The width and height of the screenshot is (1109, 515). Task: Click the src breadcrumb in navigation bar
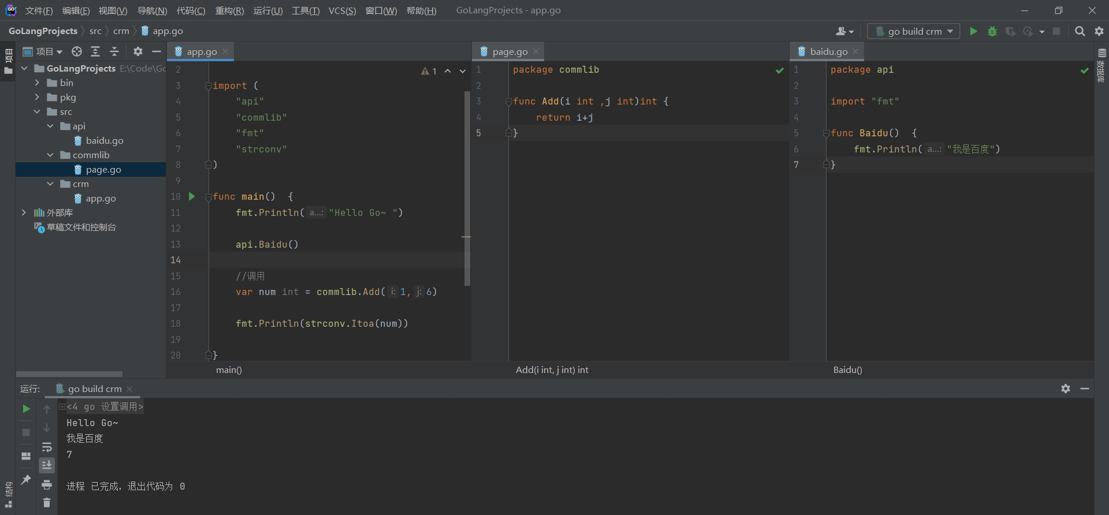(95, 31)
